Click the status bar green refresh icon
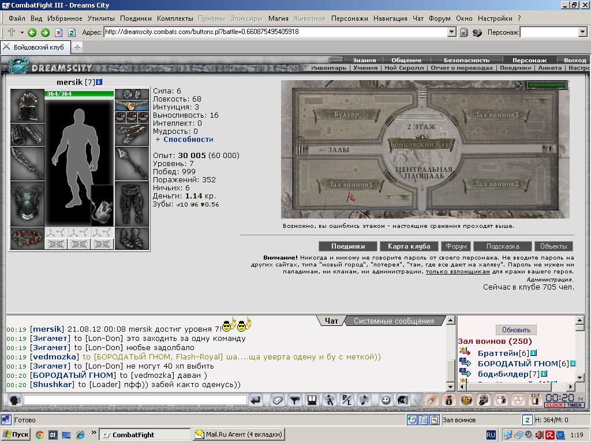 click(527, 420)
